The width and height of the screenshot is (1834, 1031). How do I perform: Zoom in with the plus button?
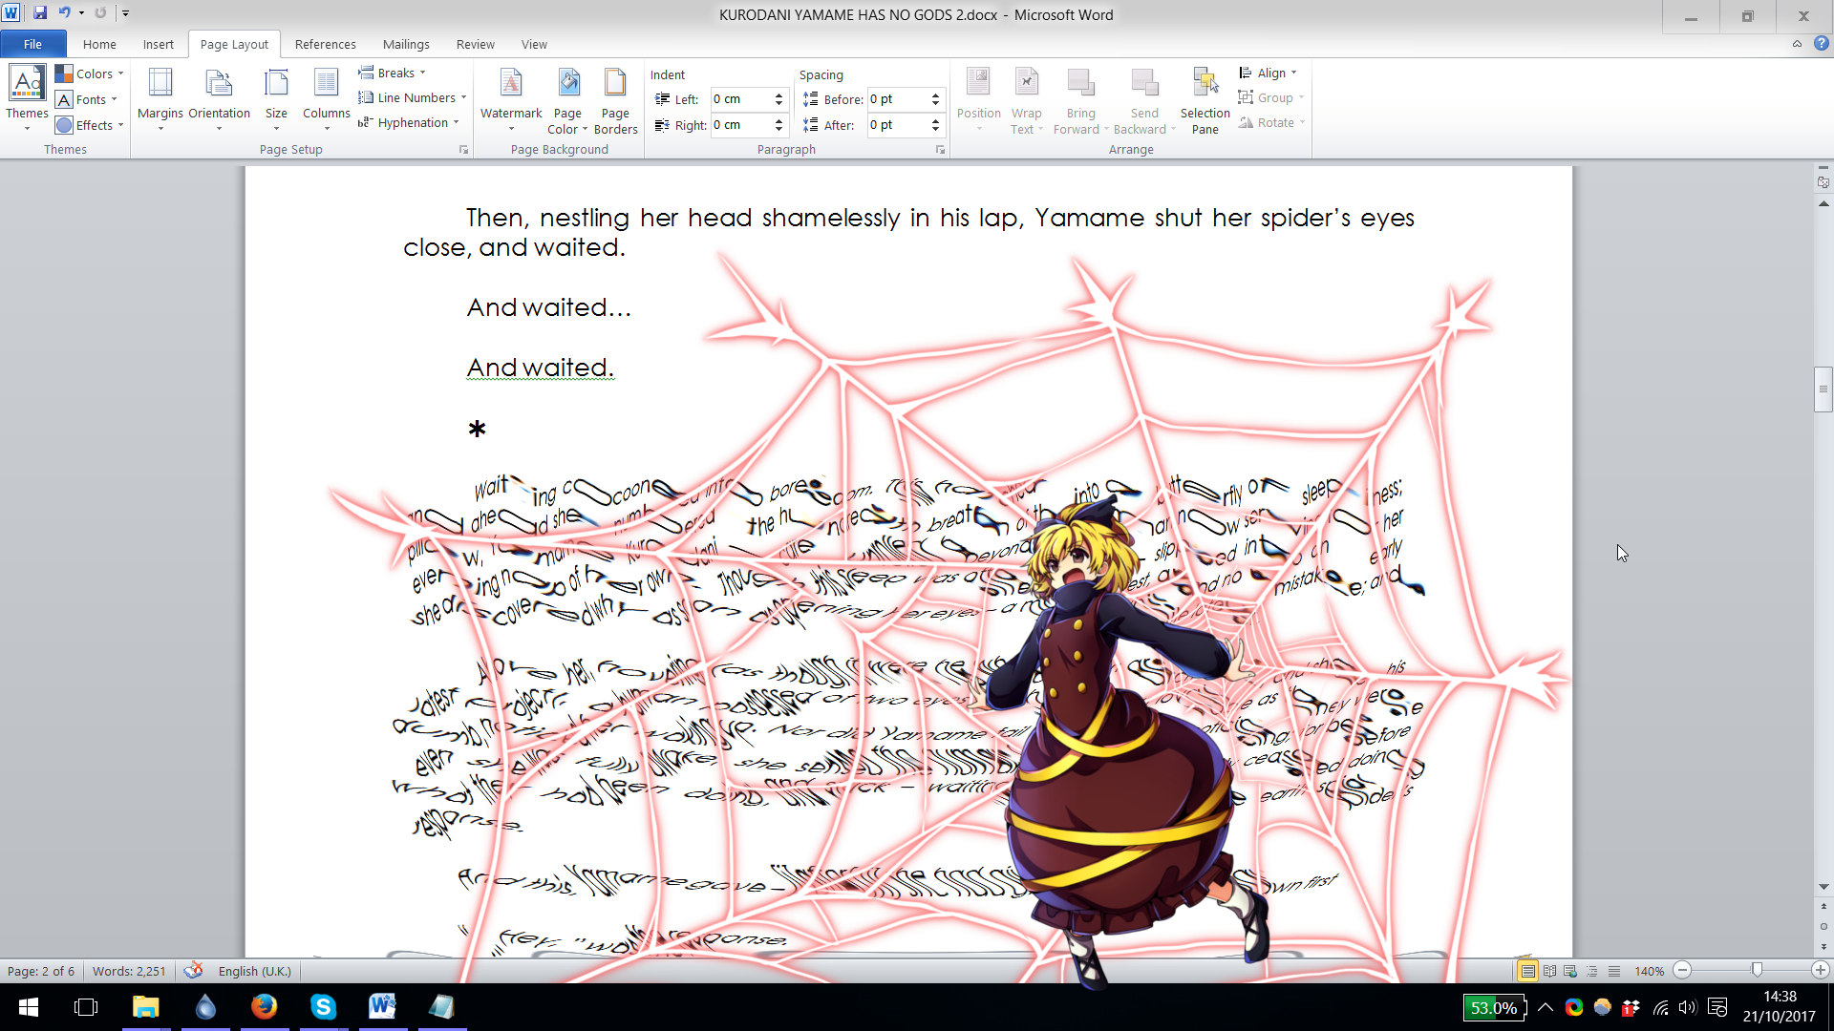(1821, 970)
